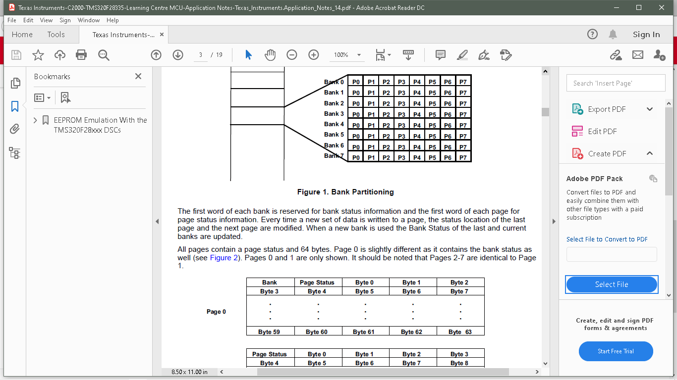Select the arrow Selection tool
This screenshot has height=380, width=677.
point(248,55)
